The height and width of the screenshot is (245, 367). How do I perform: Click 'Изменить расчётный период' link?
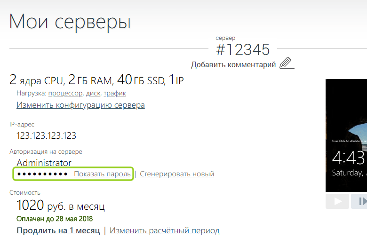tap(164, 230)
